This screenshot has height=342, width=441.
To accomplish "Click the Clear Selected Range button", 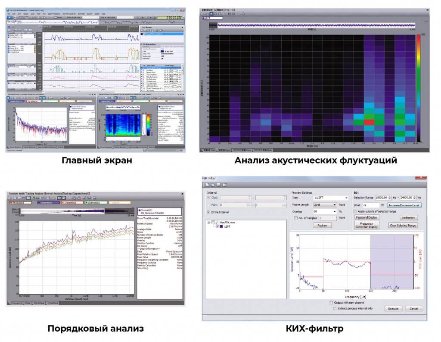I will [402, 225].
